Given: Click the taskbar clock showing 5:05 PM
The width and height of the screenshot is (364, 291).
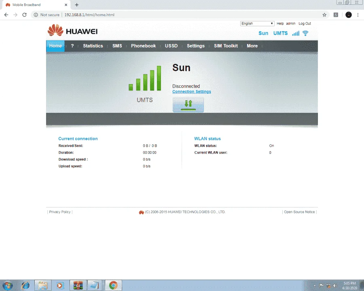Looking at the screenshot, I should 349,285.
